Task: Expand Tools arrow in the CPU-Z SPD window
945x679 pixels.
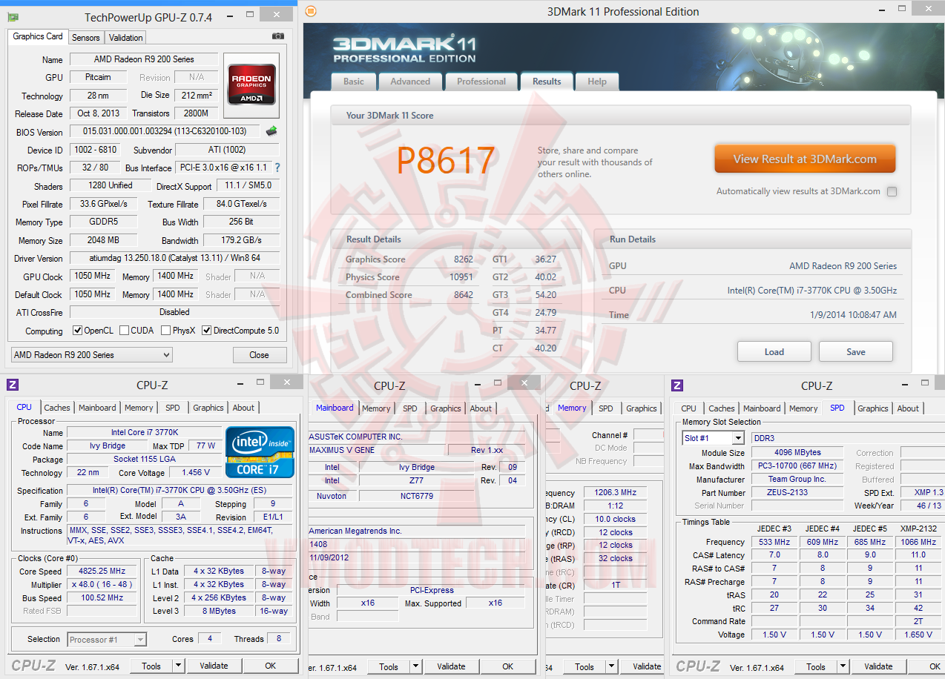Action: click(x=843, y=666)
